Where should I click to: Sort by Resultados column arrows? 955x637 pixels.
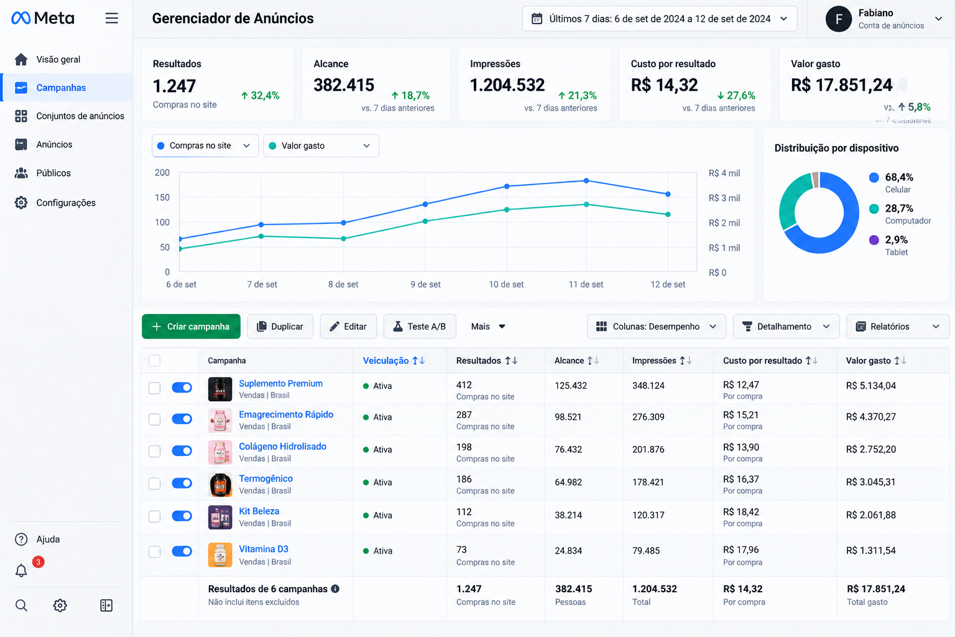point(511,361)
